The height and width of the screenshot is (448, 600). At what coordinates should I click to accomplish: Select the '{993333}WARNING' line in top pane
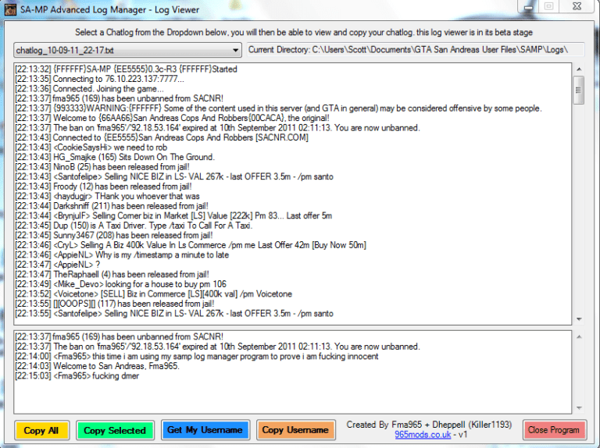point(278,108)
